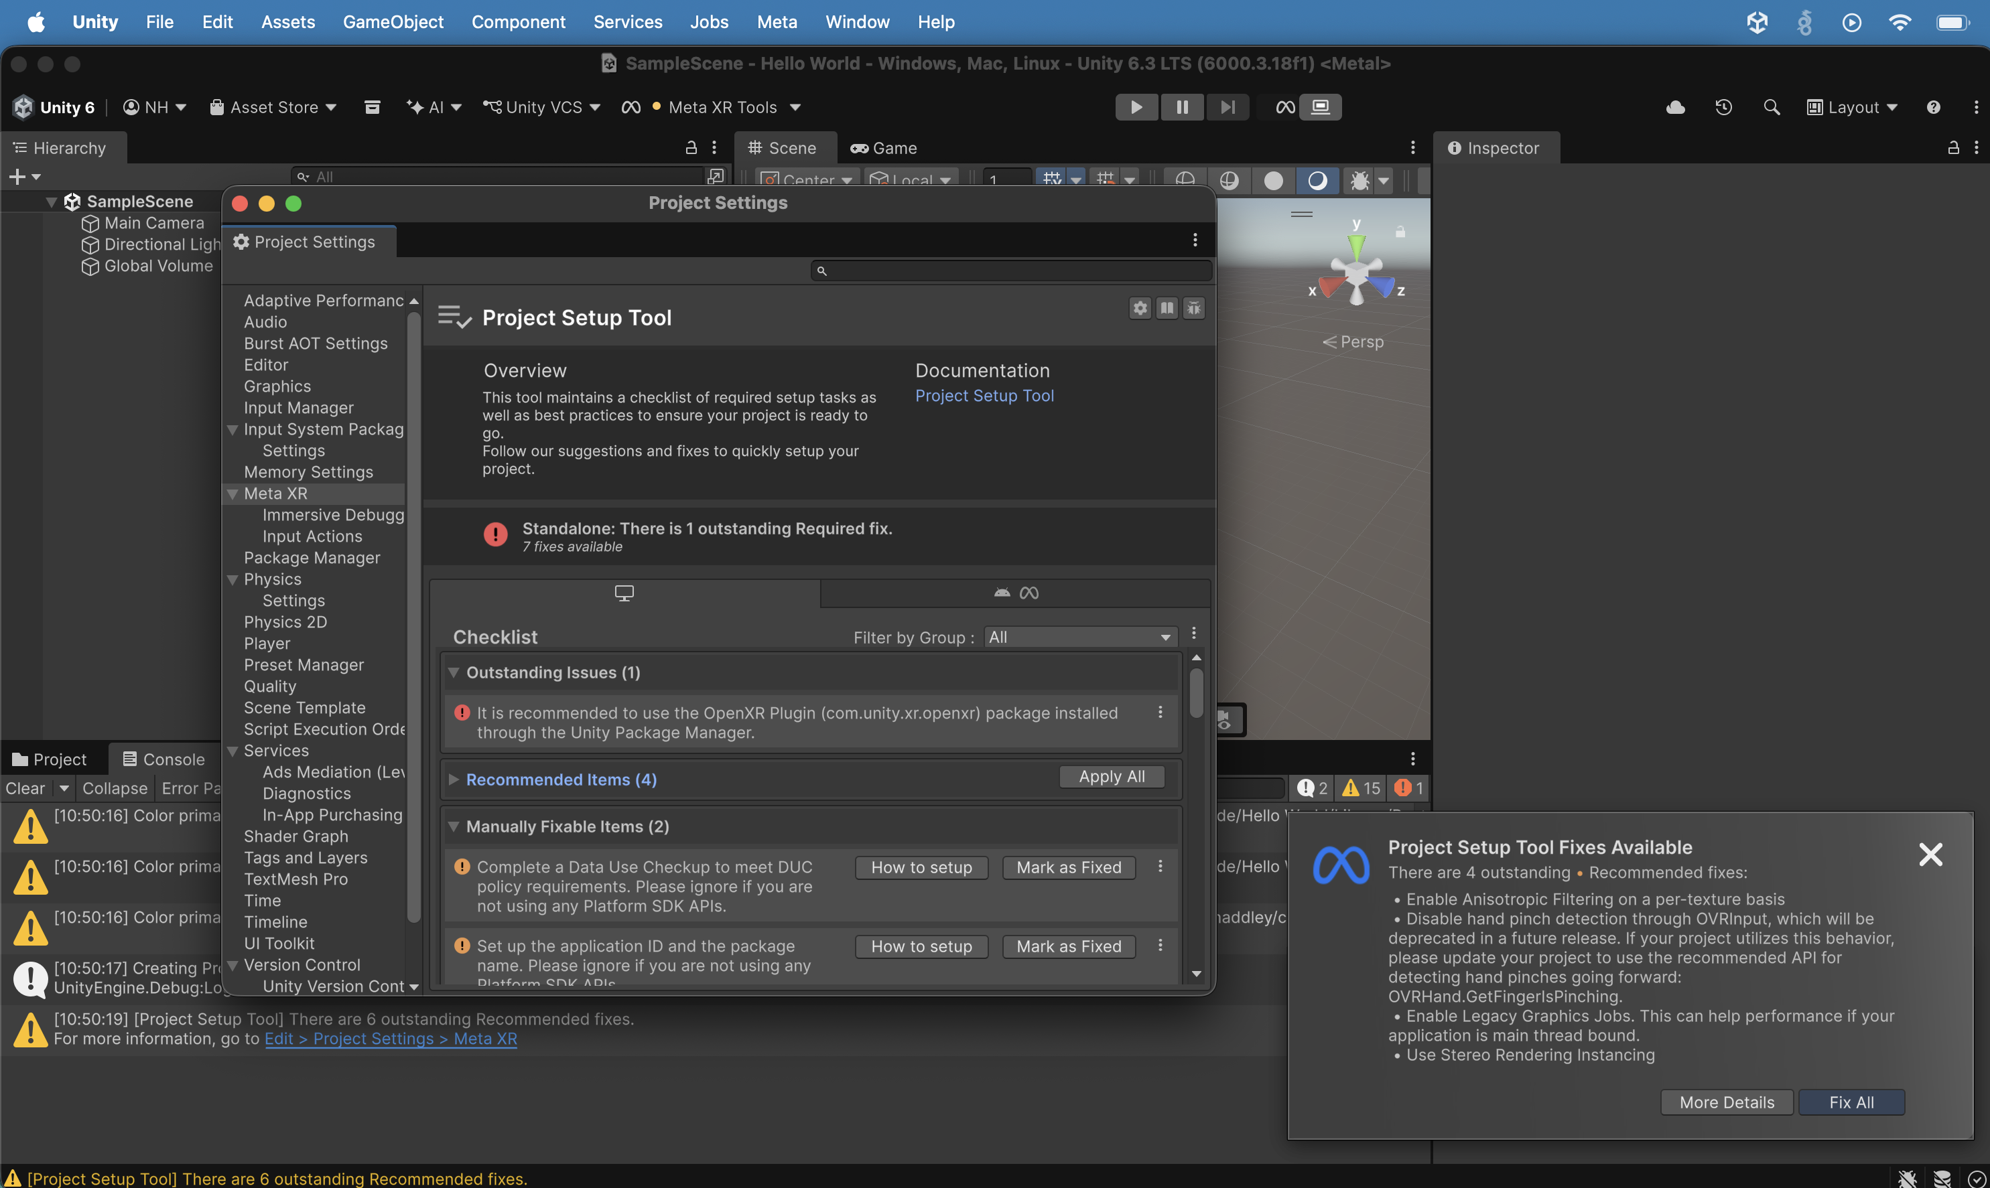The image size is (1990, 1188).
Task: Select the Android Meta platform tab
Action: pyautogui.click(x=1015, y=593)
